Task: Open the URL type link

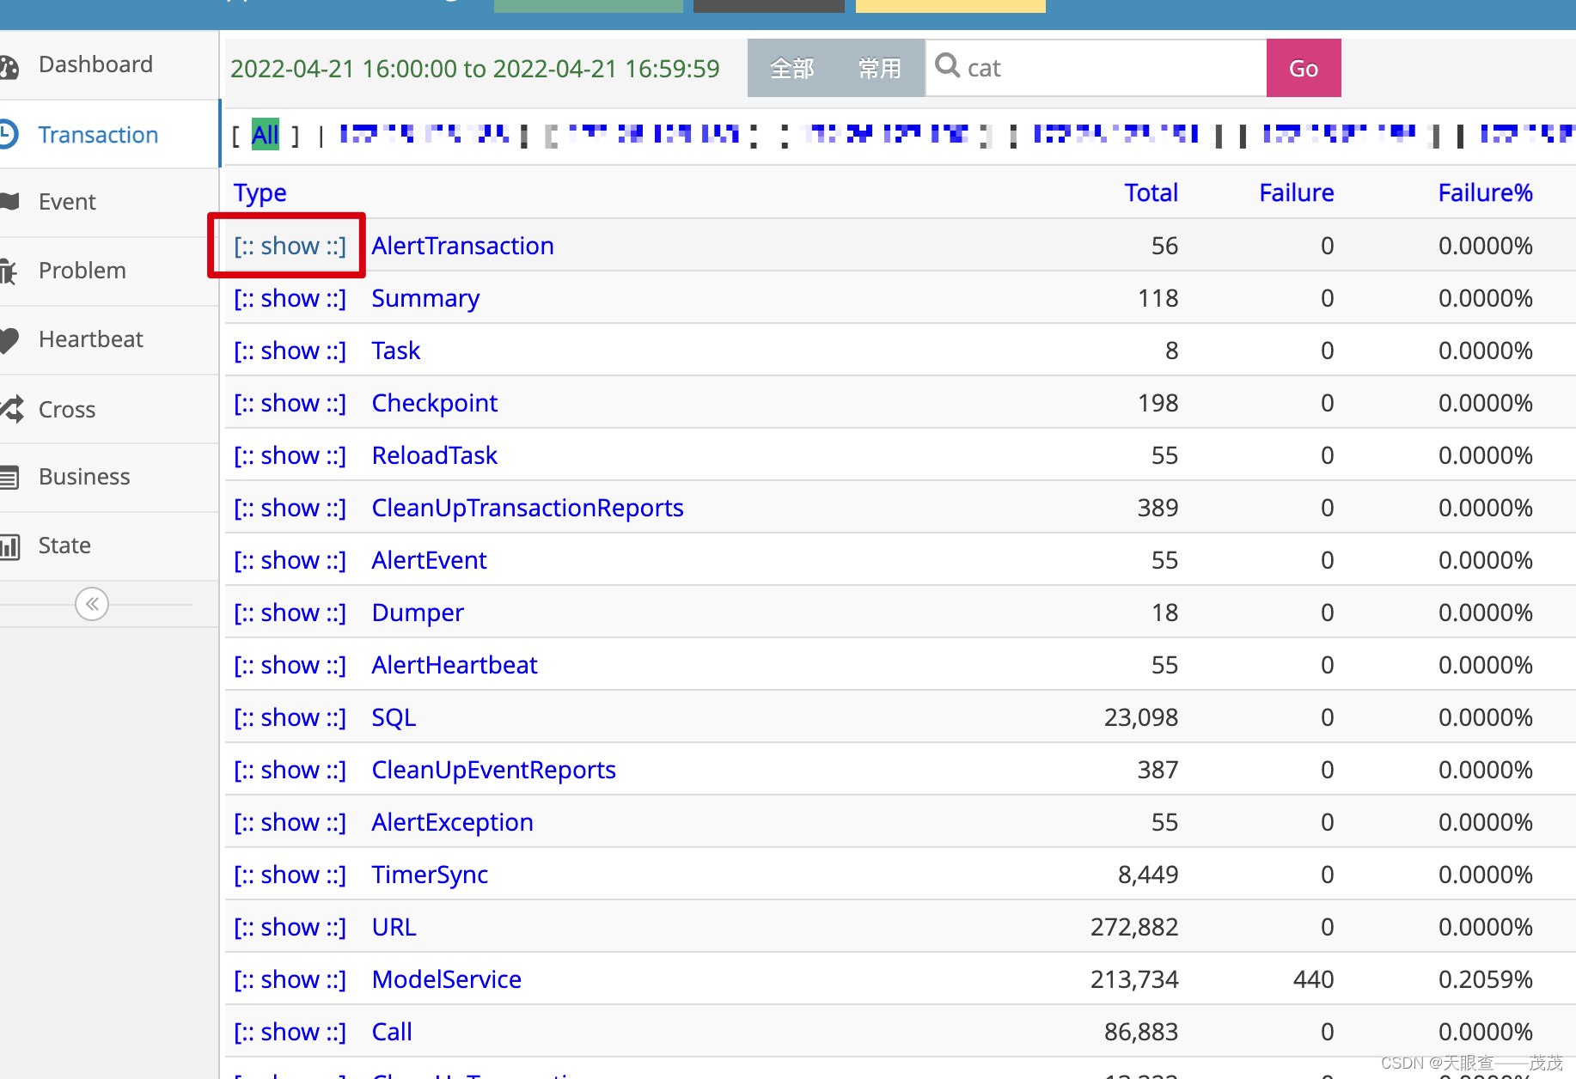Action: click(394, 927)
